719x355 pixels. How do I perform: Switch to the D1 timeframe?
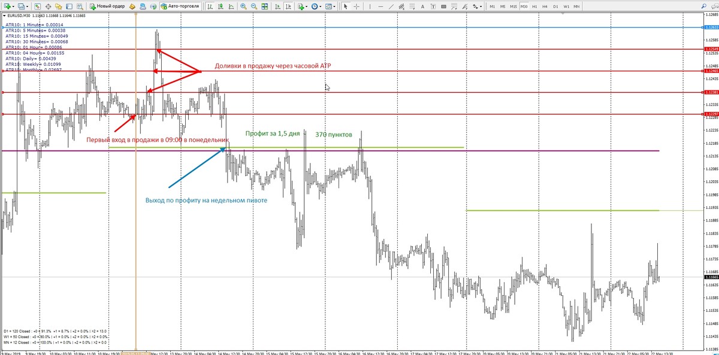click(x=555, y=6)
